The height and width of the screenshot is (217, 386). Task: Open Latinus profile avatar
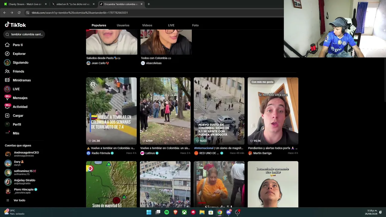(142, 153)
